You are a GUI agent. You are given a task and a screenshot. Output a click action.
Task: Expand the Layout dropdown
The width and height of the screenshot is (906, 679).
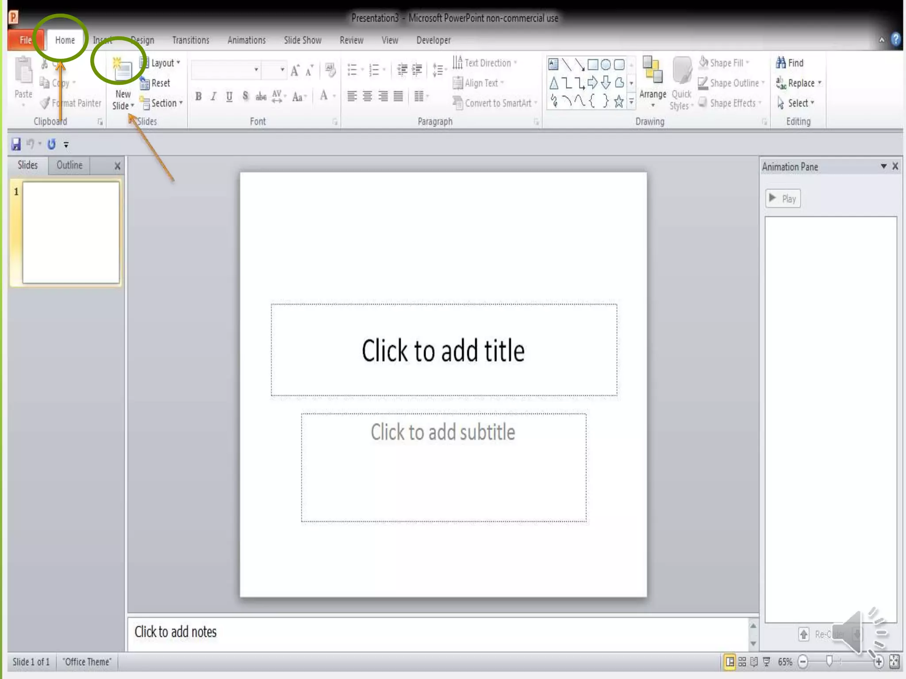point(162,63)
